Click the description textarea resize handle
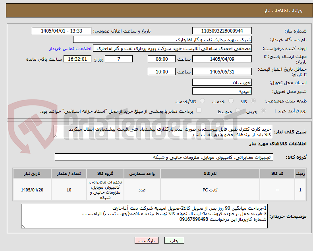This screenshot has width=313, height=251. pyautogui.click(x=56, y=136)
